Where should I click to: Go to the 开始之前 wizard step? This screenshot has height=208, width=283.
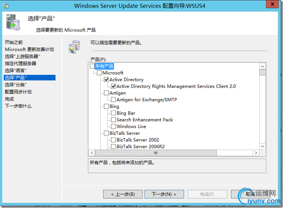[14, 42]
